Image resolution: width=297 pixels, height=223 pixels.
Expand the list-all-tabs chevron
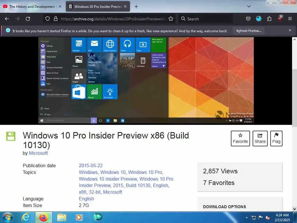(x=249, y=6)
